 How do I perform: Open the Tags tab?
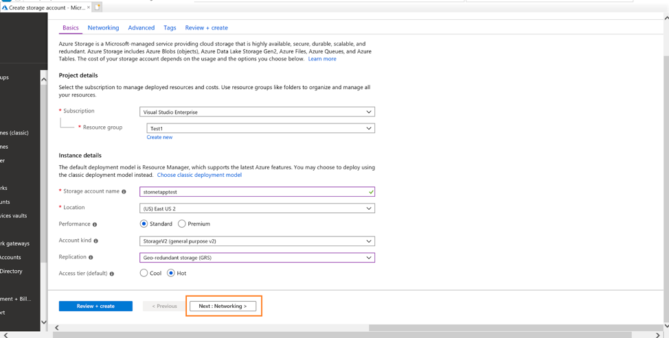point(170,28)
